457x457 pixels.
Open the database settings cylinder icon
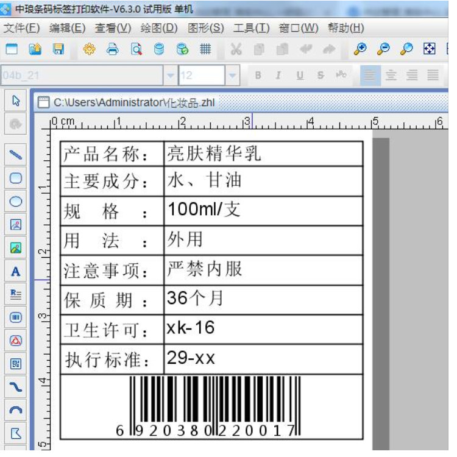(159, 49)
